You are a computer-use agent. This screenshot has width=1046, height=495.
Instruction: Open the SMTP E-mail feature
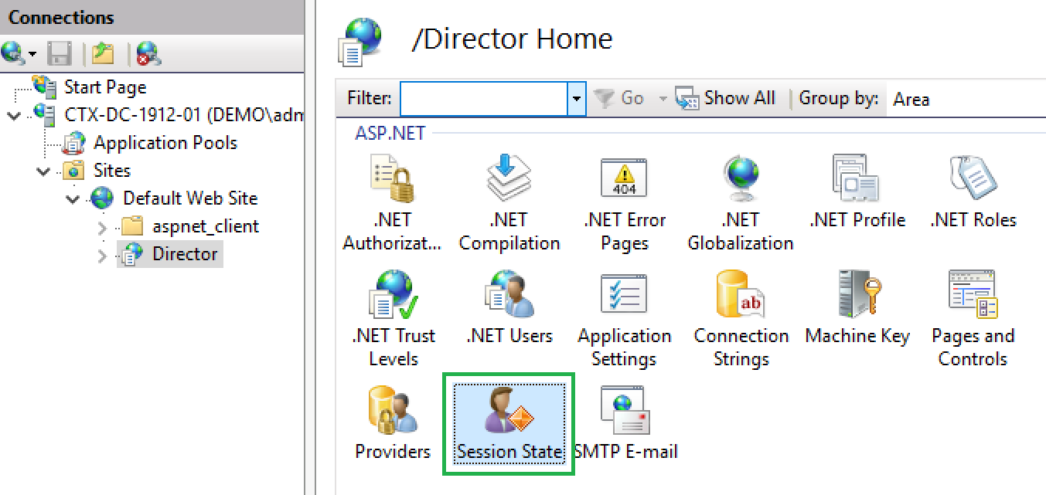coord(625,422)
